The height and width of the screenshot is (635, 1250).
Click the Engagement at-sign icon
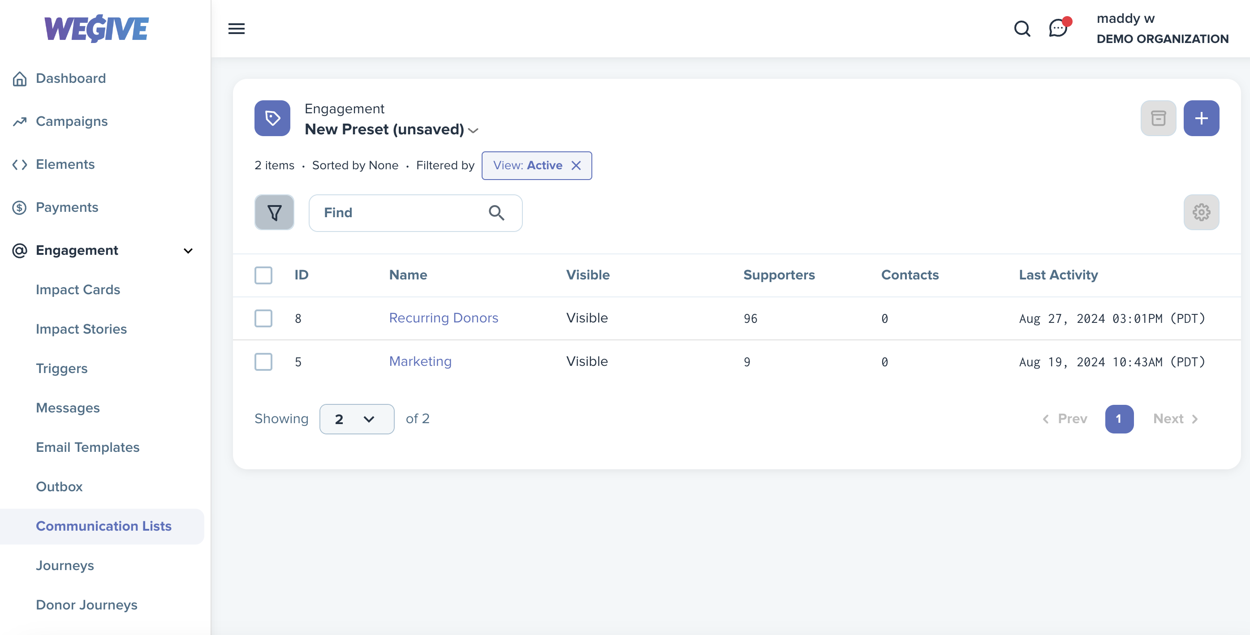pyautogui.click(x=19, y=250)
